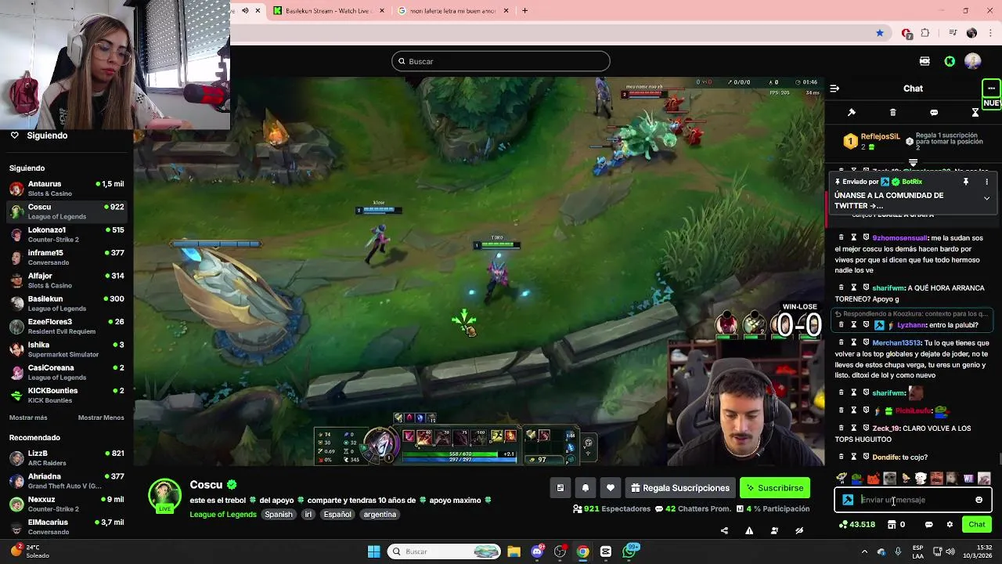Report stream with warning triangle icon
This screenshot has height=564, width=1002.
(x=749, y=530)
